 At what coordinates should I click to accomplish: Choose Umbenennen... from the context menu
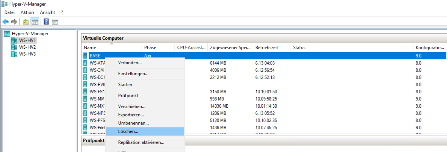(x=145, y=123)
